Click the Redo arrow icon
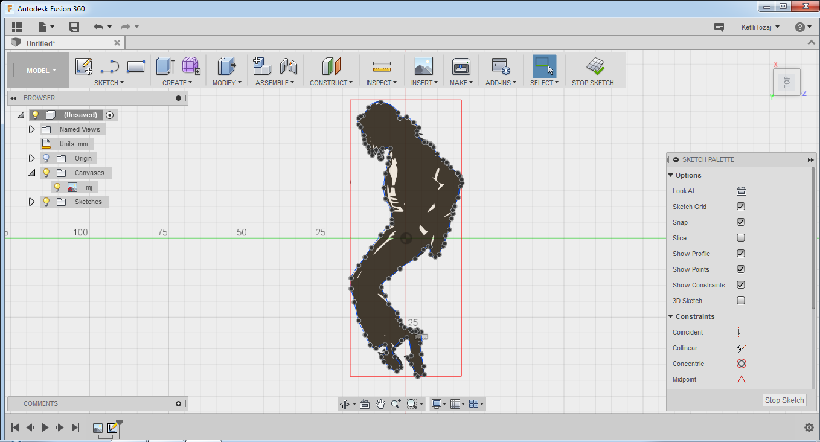This screenshot has width=820, height=442. pos(126,27)
